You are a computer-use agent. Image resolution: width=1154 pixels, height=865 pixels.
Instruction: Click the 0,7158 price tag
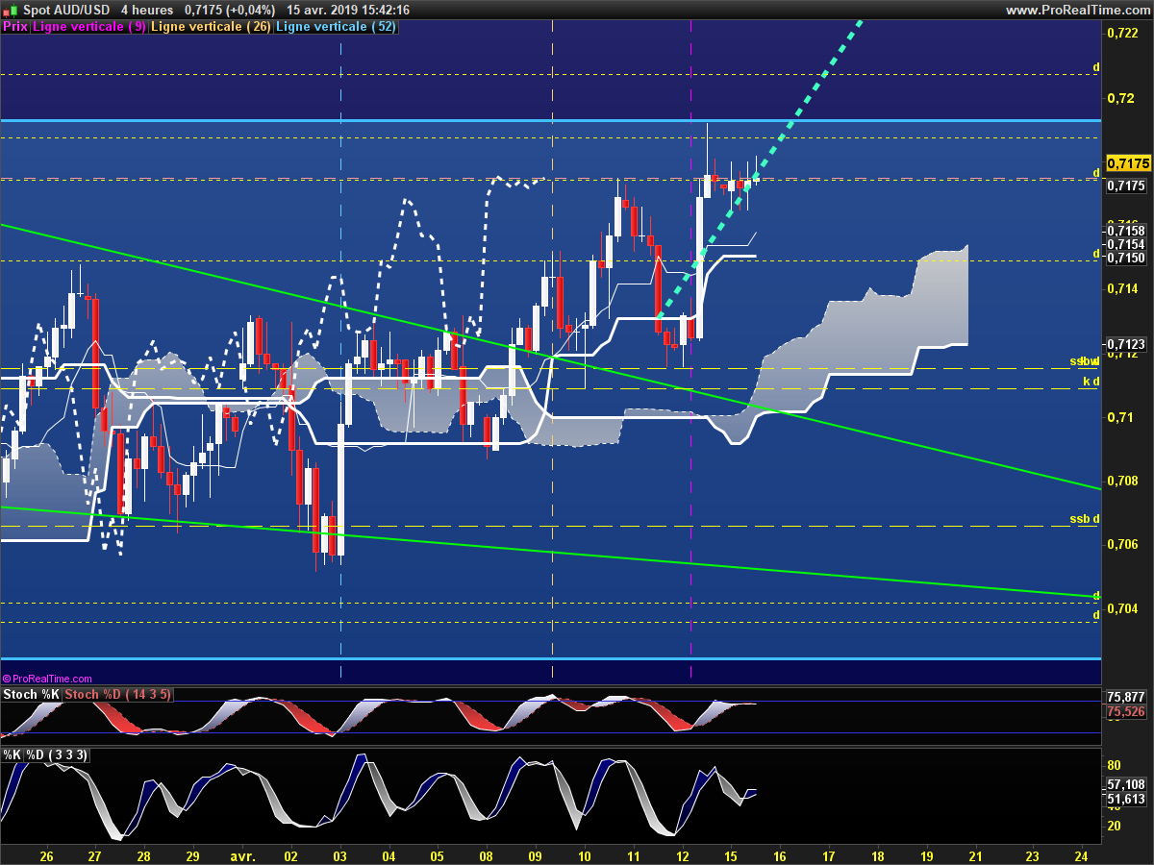(x=1126, y=231)
